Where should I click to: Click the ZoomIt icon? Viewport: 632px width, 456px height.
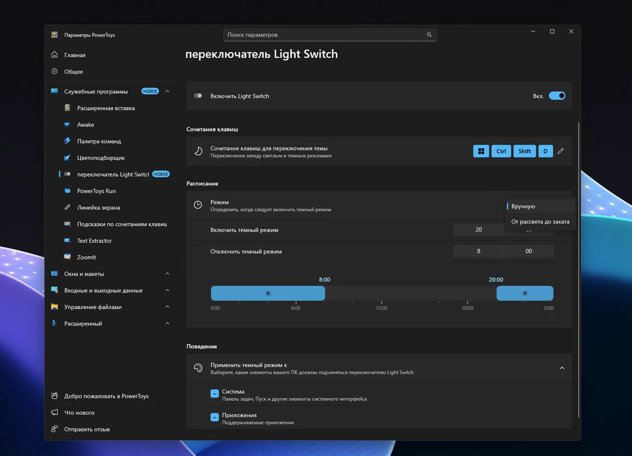coord(67,257)
